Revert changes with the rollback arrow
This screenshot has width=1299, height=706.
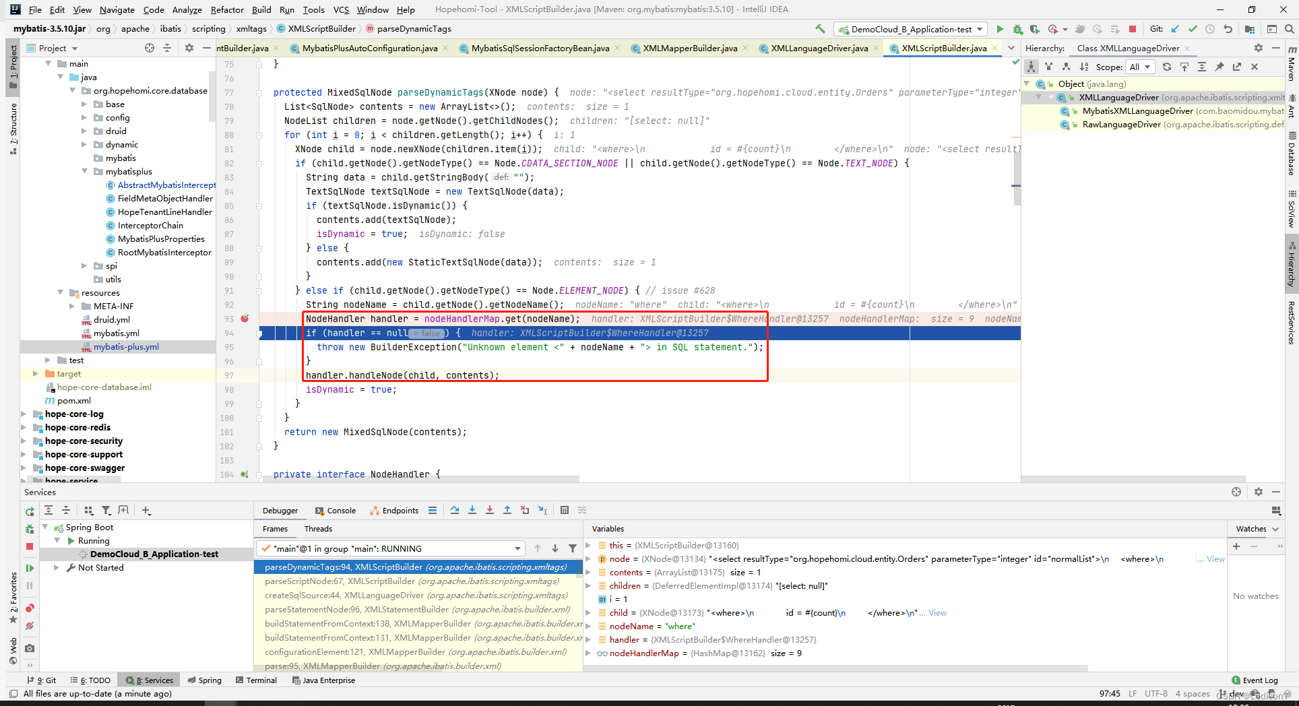[1228, 29]
